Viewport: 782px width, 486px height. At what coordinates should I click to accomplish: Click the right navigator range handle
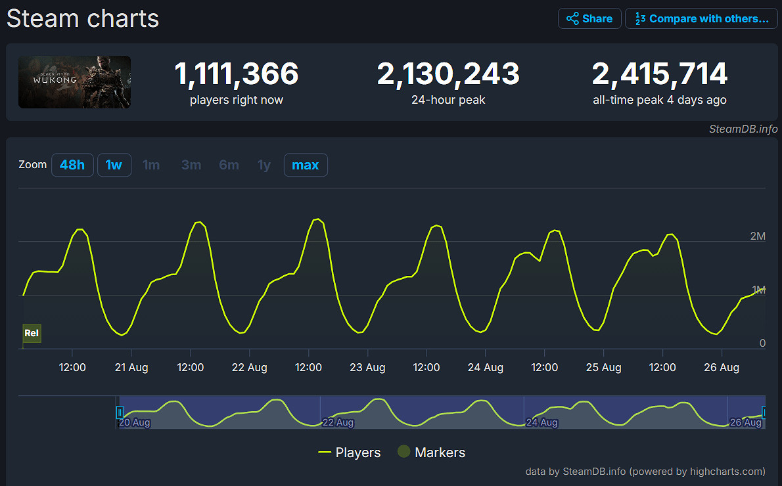pyautogui.click(x=764, y=412)
